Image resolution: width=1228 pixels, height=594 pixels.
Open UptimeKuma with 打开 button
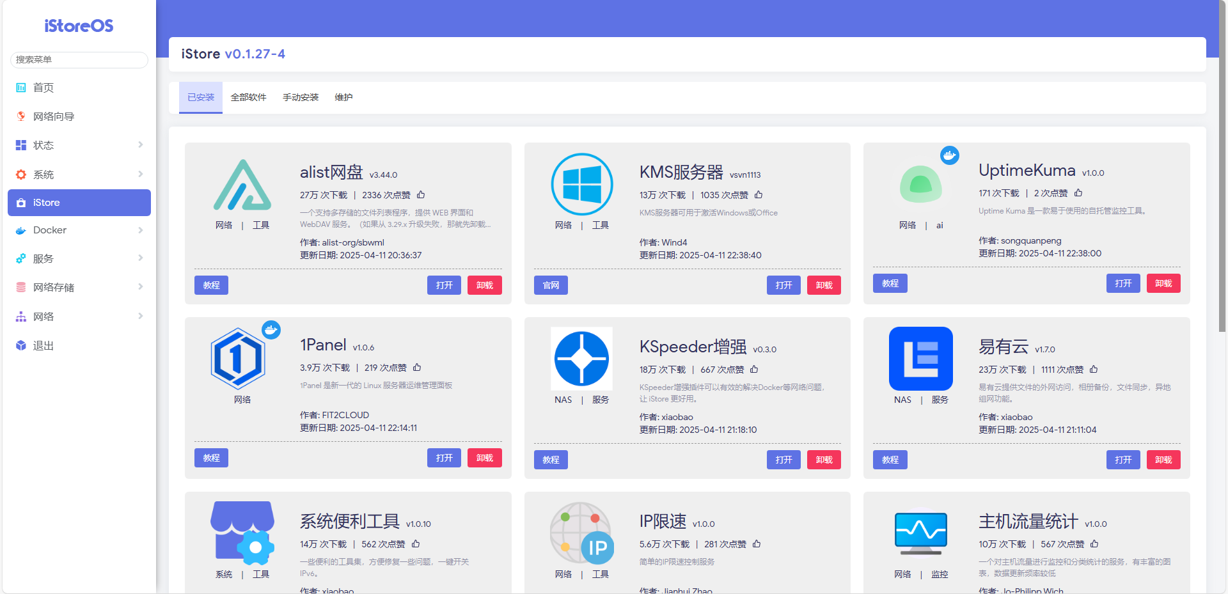point(1123,283)
